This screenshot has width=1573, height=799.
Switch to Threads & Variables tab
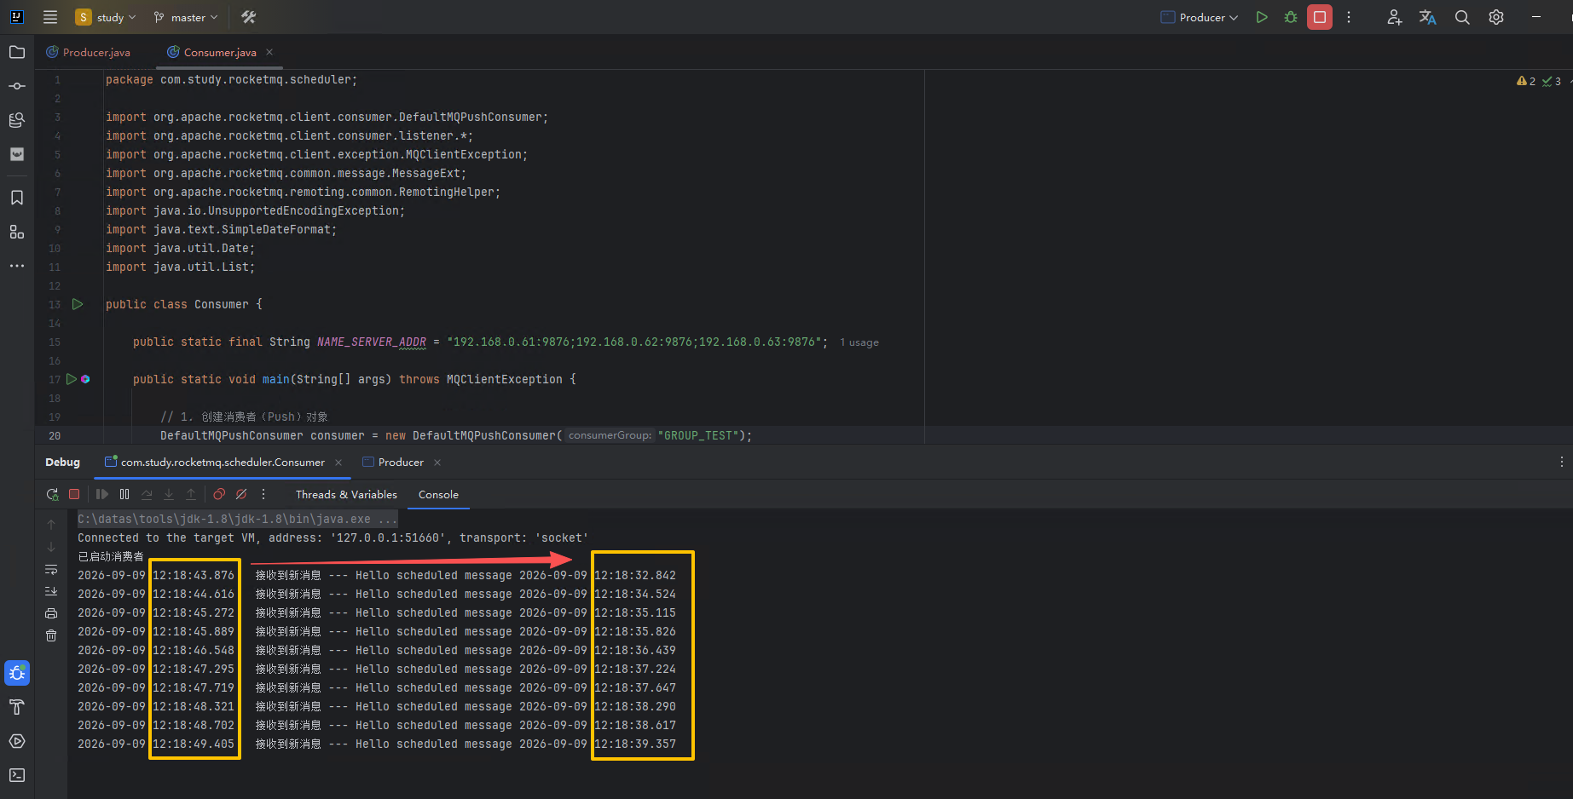click(x=346, y=494)
